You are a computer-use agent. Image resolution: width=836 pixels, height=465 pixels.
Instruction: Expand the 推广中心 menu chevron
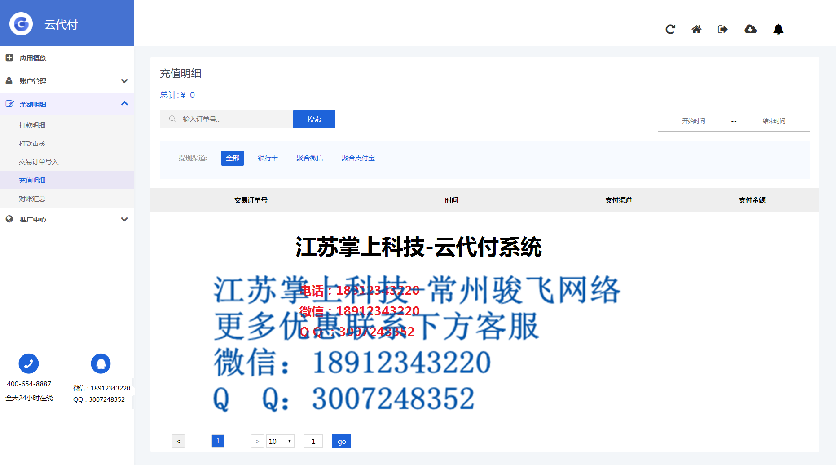click(124, 219)
